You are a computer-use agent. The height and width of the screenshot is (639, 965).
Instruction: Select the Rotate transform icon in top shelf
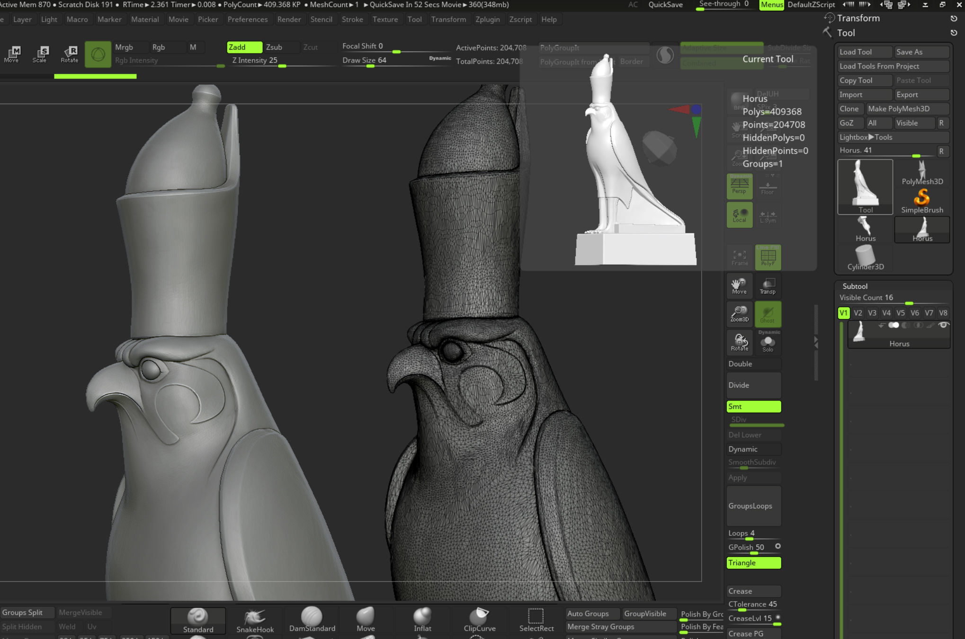click(70, 54)
